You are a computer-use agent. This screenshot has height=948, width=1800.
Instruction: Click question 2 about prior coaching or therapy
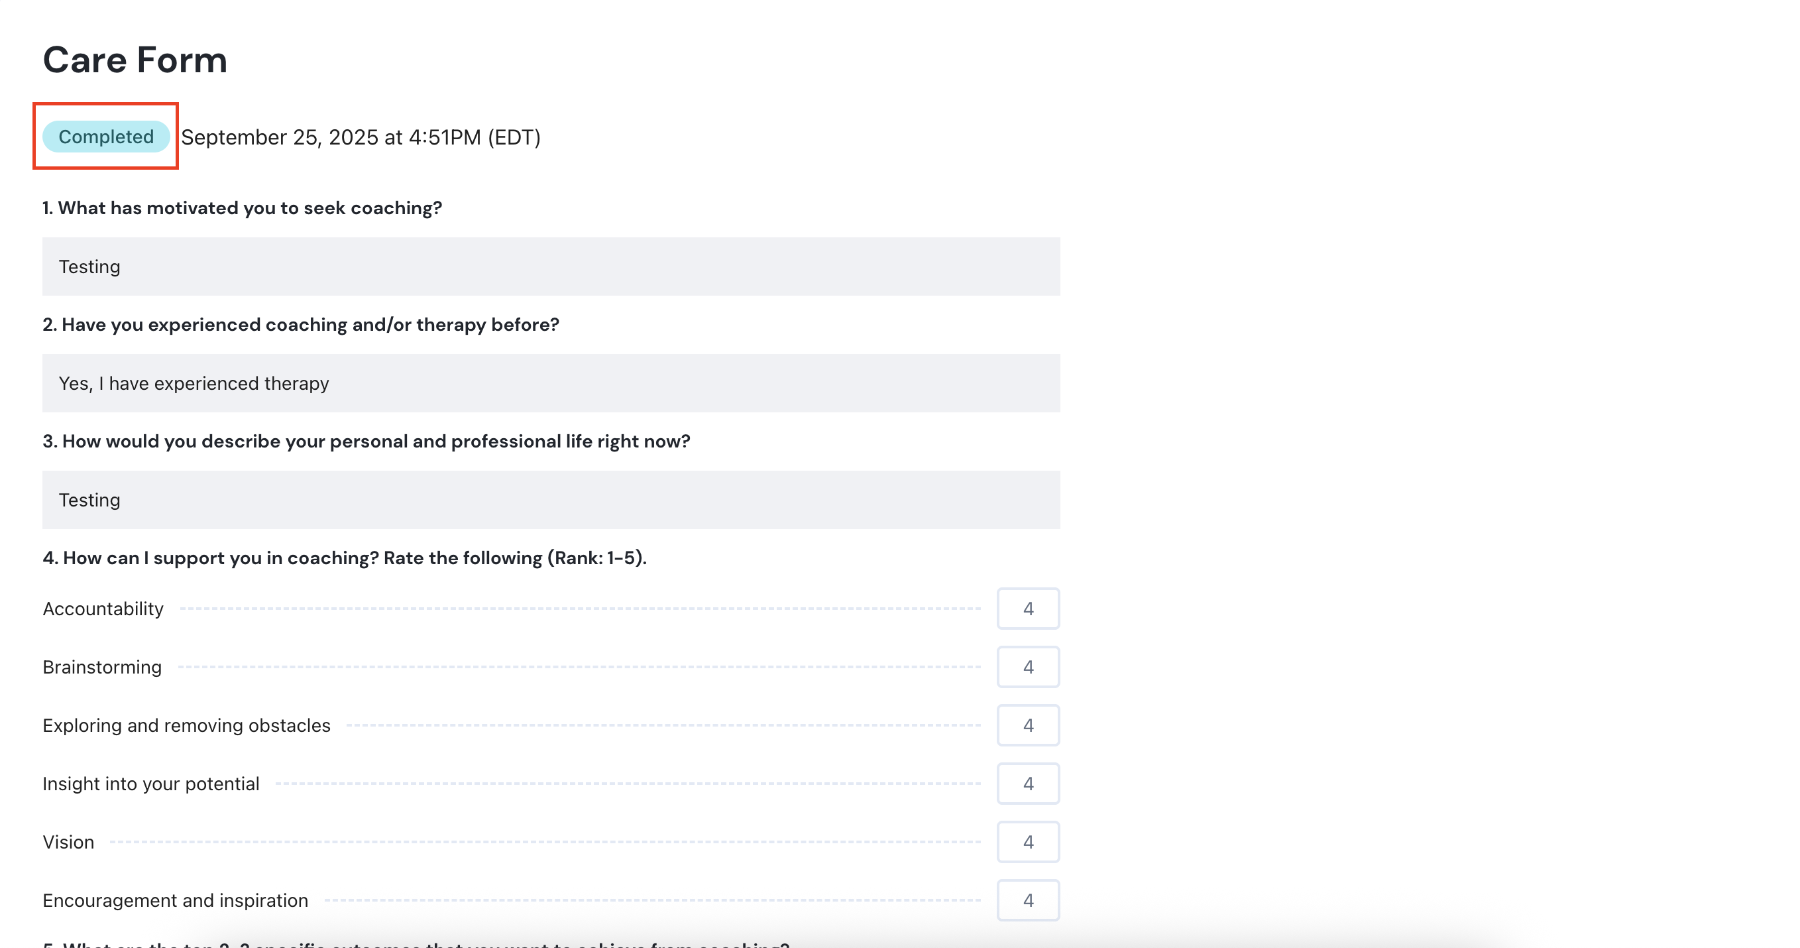pos(300,324)
